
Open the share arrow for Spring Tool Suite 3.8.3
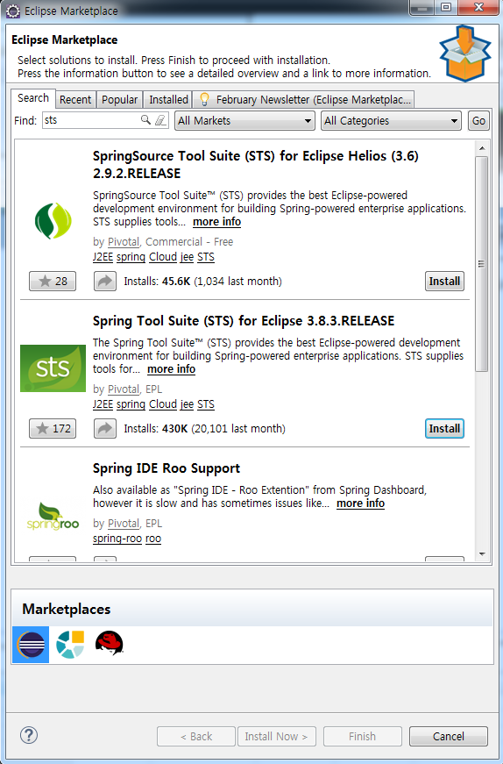[104, 429]
